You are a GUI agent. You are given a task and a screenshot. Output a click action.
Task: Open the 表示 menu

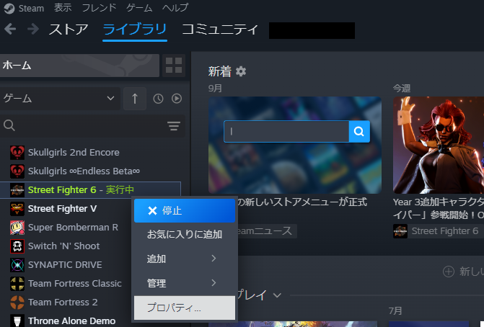tap(63, 8)
